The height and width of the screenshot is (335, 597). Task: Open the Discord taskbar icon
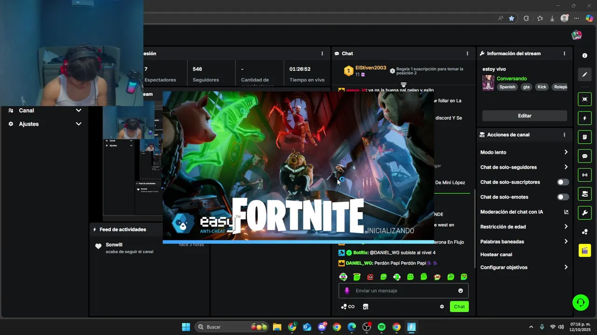point(322,327)
